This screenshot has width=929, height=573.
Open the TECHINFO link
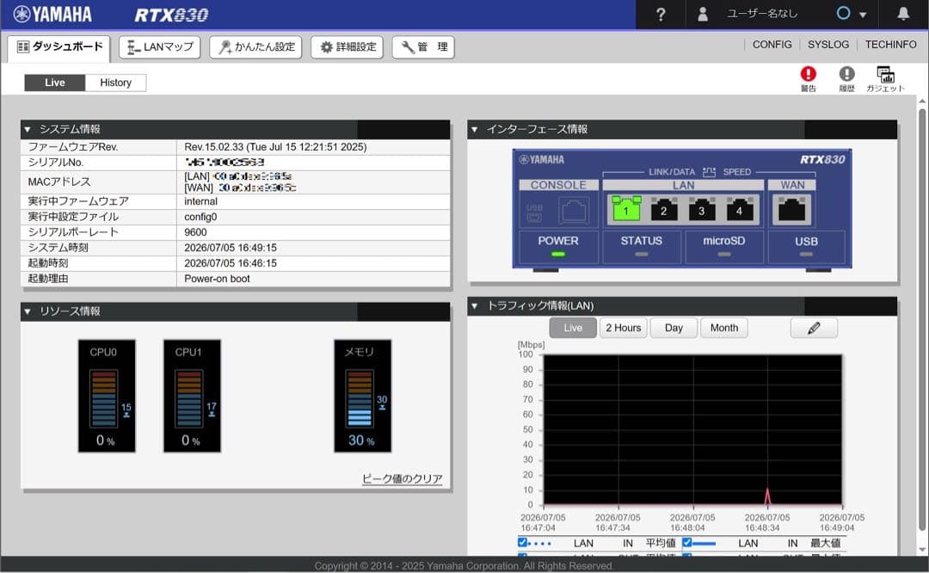[890, 45]
